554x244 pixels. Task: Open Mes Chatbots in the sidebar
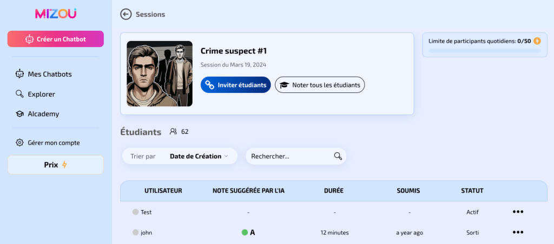[49, 74]
